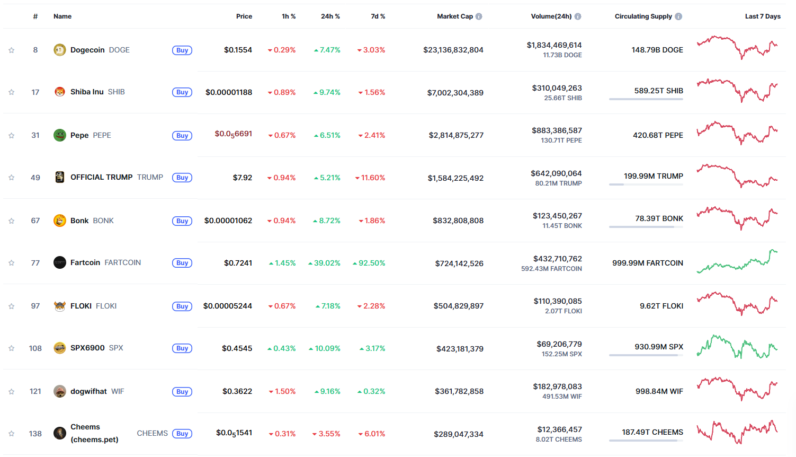Toggle watchlist star on the Bonk row

point(11,221)
